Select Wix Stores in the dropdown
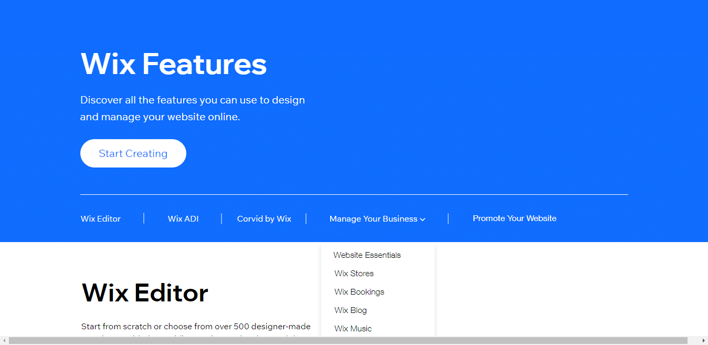708x345 pixels. click(x=354, y=274)
